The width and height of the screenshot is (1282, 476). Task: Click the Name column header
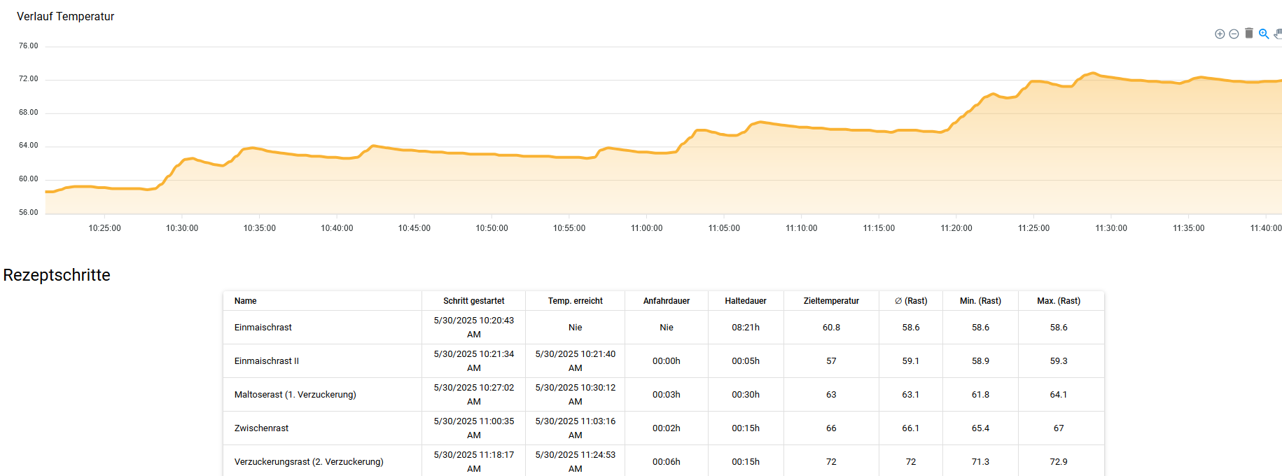(x=245, y=301)
